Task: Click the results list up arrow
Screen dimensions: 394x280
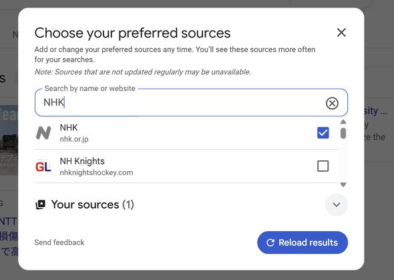Action: coord(343,122)
